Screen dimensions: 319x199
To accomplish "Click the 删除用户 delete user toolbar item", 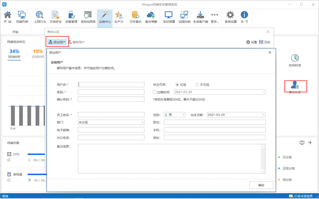I will [76, 42].
